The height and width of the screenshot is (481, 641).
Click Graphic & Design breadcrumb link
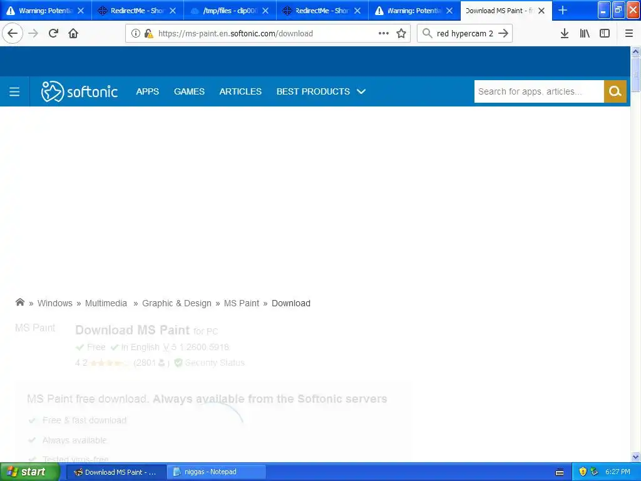177,303
